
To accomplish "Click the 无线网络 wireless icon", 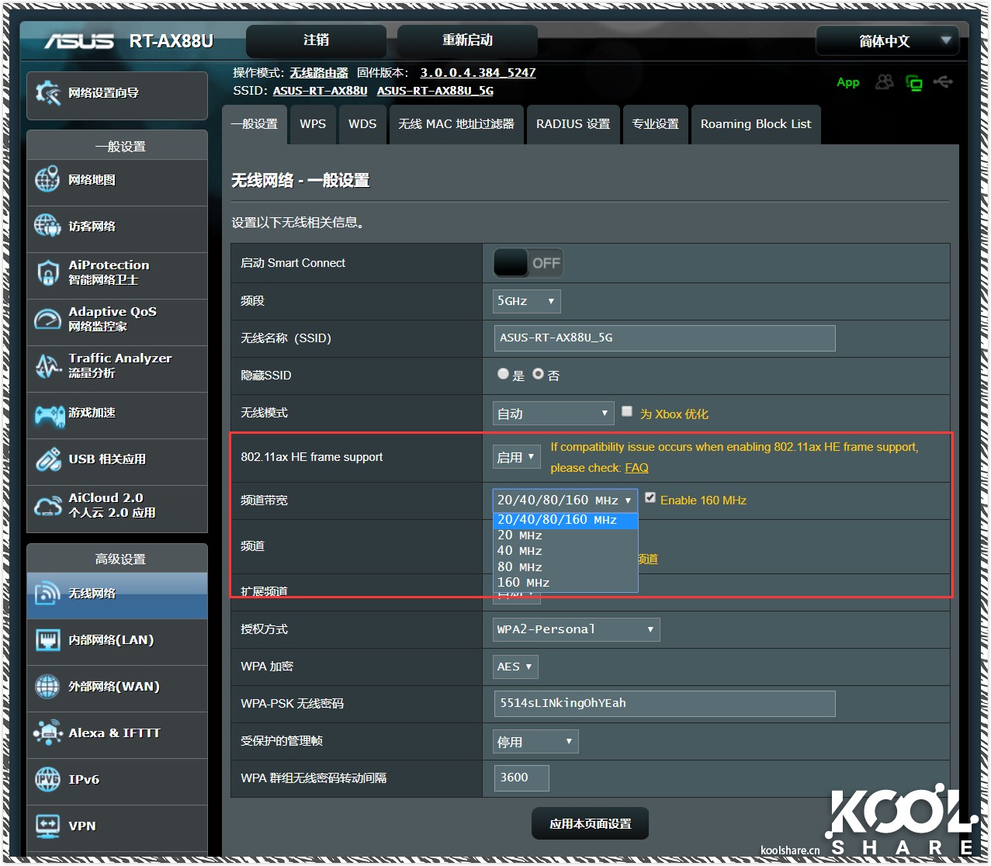I will tap(47, 594).
